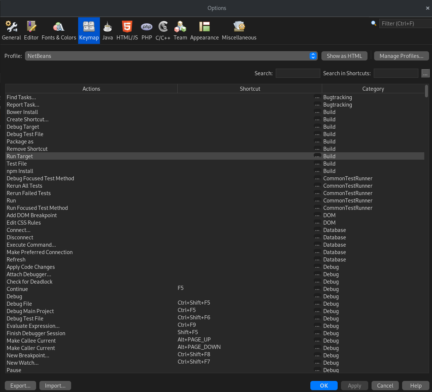Select the Keymap options category
This screenshot has height=392, width=432.
89,31
